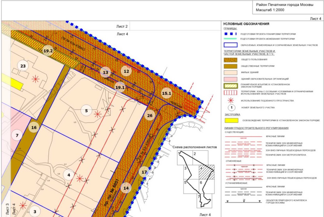This screenshot has width=324, height=217.
Task: Select plot number 14 circle
Action: pyautogui.click(x=126, y=188)
